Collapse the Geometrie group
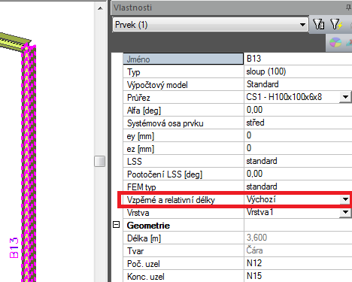352x282 pixels. click(116, 224)
